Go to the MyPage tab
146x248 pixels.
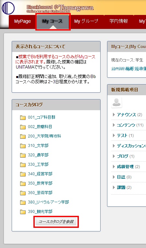pos(22,21)
